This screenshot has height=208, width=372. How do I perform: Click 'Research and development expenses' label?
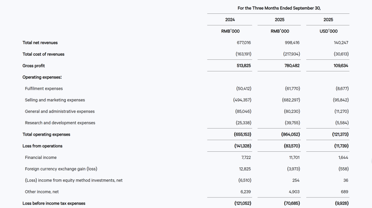(x=60, y=123)
